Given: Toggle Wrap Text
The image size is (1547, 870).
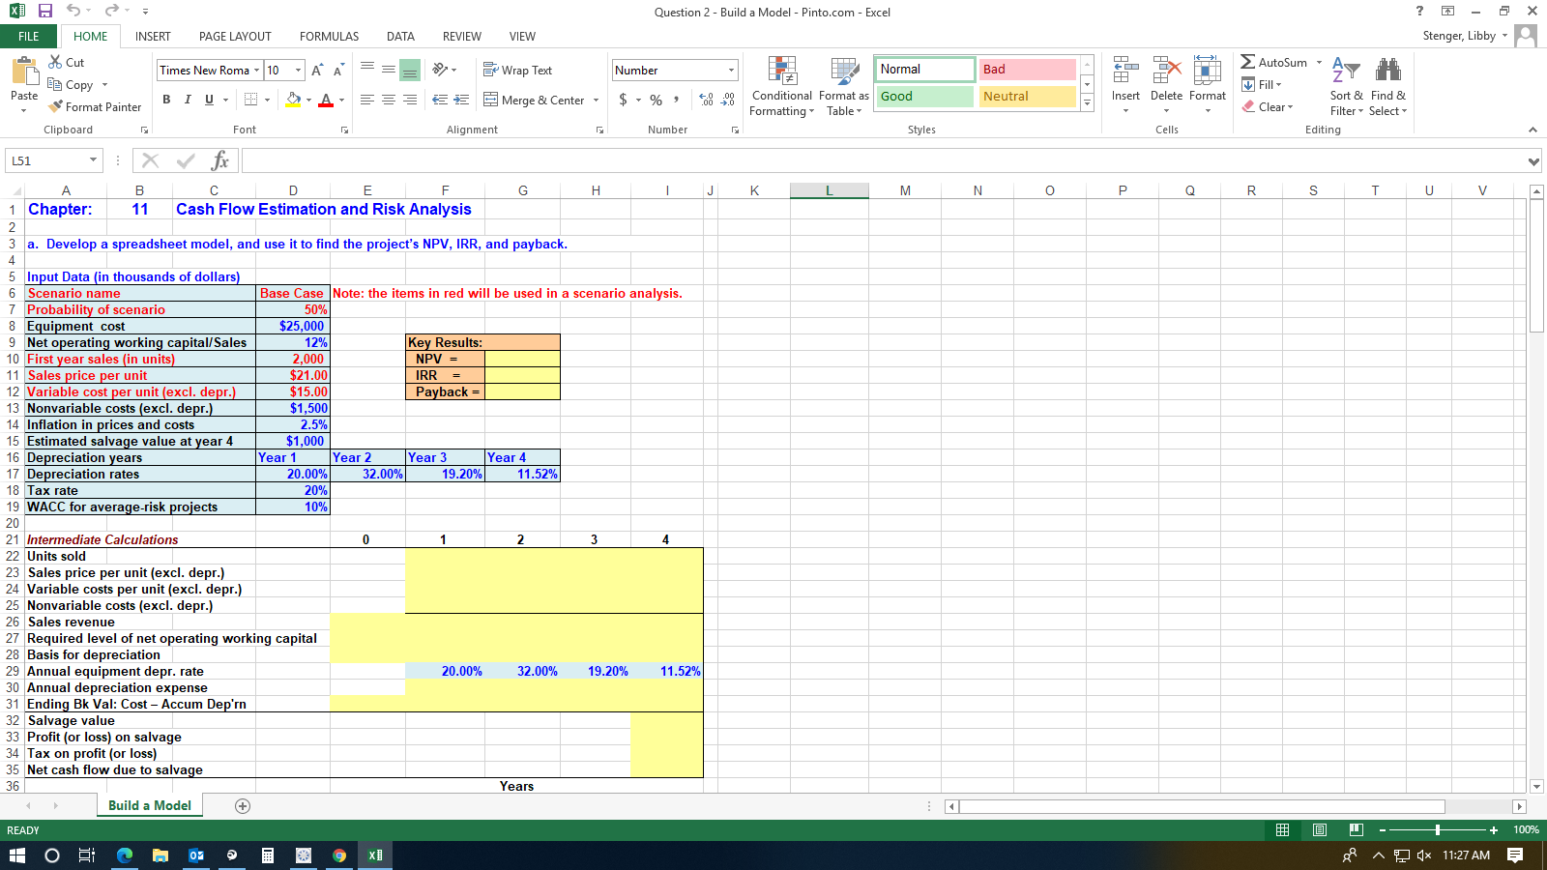Looking at the screenshot, I should click(517, 70).
